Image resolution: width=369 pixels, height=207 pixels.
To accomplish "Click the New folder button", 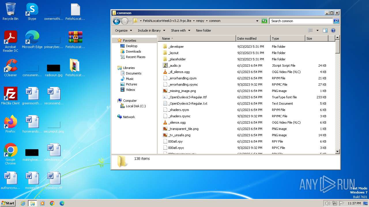I will point(204,30).
